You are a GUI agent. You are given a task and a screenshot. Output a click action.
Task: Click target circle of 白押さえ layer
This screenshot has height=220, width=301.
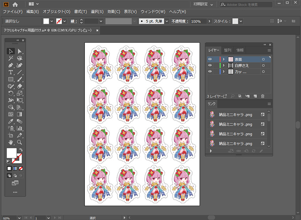pos(263,66)
